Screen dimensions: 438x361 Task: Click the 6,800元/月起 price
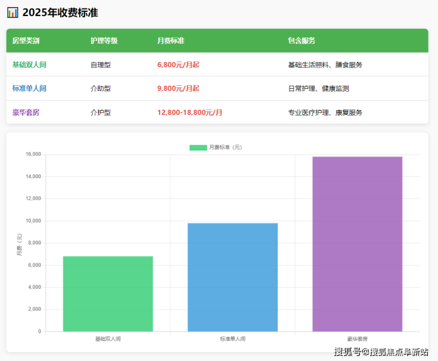pyautogui.click(x=178, y=65)
